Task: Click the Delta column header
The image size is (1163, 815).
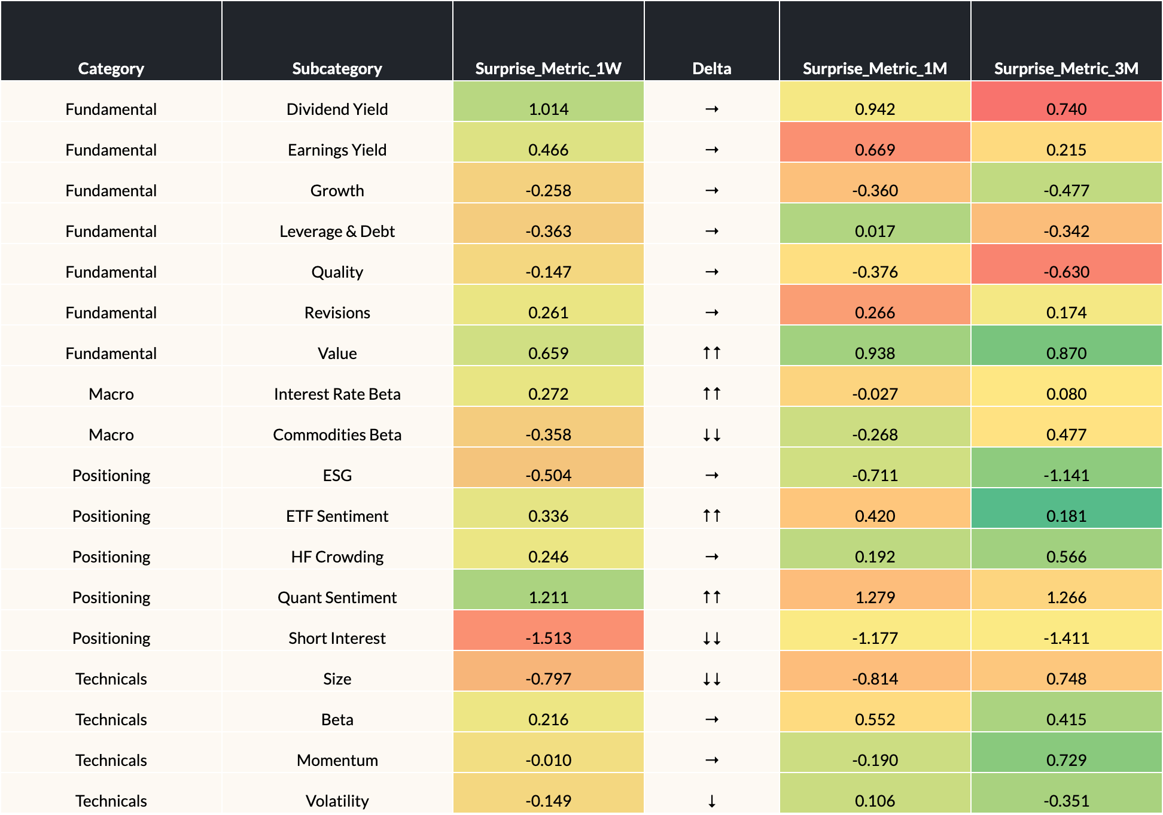Action: 711,68
